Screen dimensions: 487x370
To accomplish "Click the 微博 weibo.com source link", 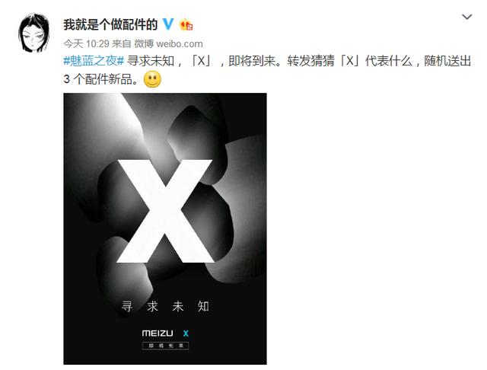I will coord(169,44).
